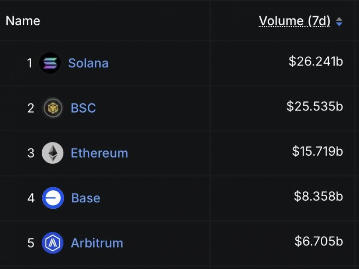Click the Ethereum diamond logo icon
Viewport: 359px width, 269px height.
pos(53,153)
